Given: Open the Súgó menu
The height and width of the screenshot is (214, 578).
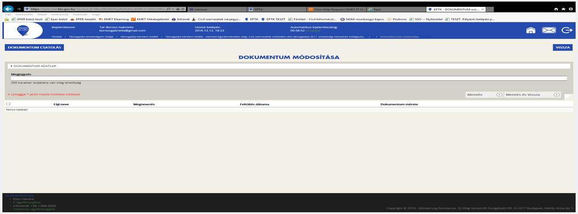Looking at the screenshot, I should click(96, 14).
